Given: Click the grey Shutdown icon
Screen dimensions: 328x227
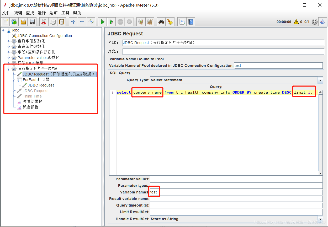Looking at the screenshot, I should click(x=129, y=22).
